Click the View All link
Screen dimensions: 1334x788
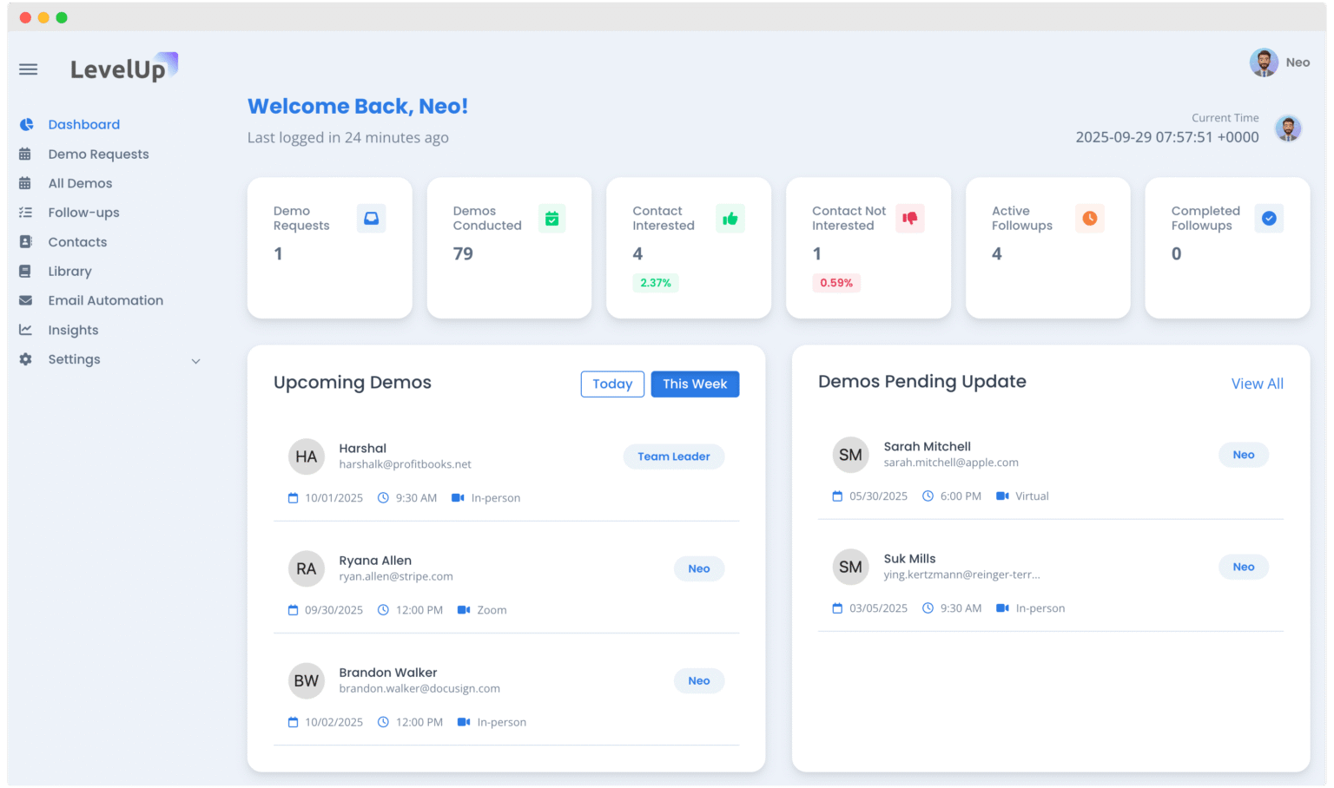tap(1258, 383)
